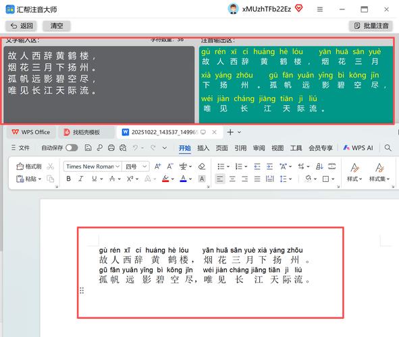The height and width of the screenshot is (337, 399).
Task: Click the decrease font size icon
Action: pyautogui.click(x=169, y=166)
